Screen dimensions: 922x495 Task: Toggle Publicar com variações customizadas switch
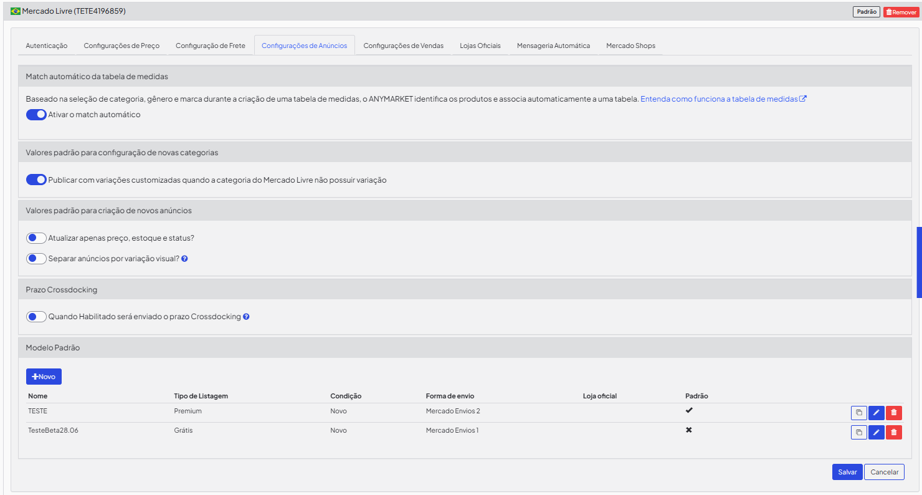click(x=36, y=180)
